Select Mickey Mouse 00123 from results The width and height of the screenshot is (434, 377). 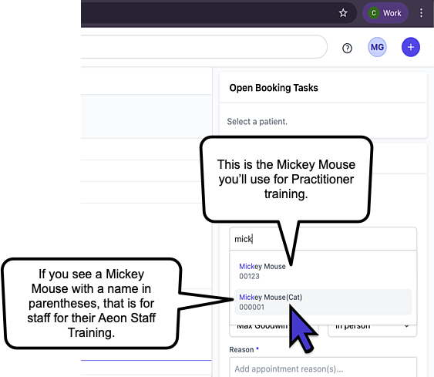[x=323, y=271]
